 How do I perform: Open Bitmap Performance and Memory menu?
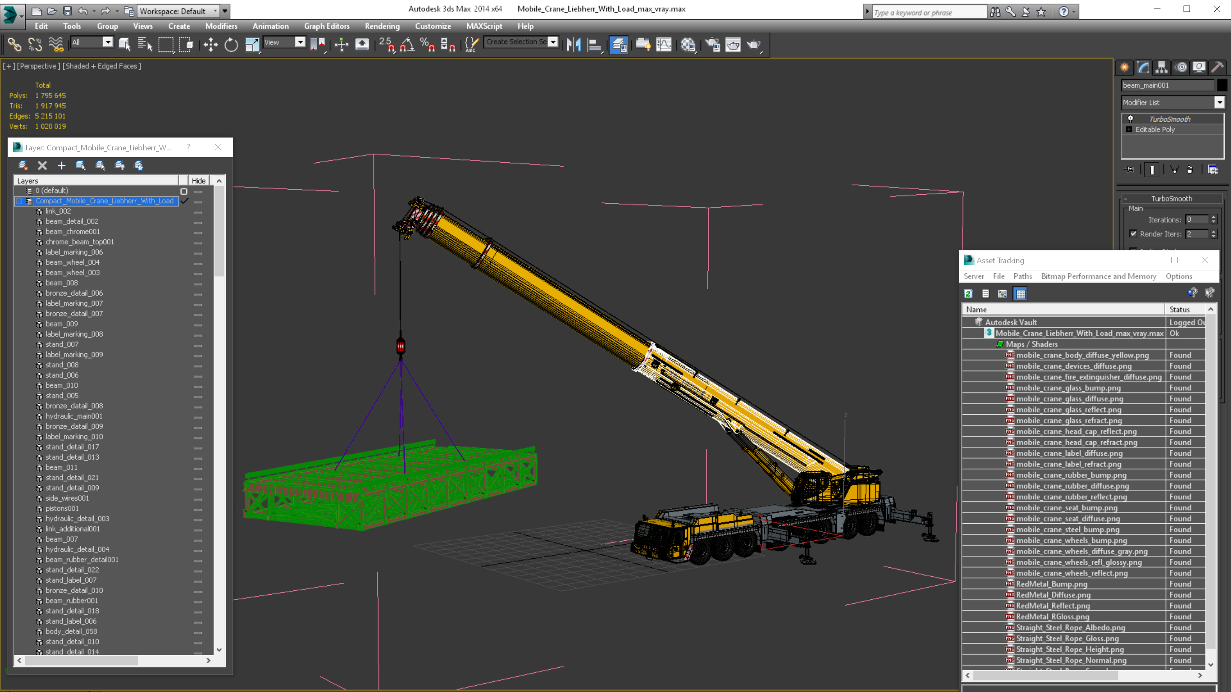coord(1098,276)
